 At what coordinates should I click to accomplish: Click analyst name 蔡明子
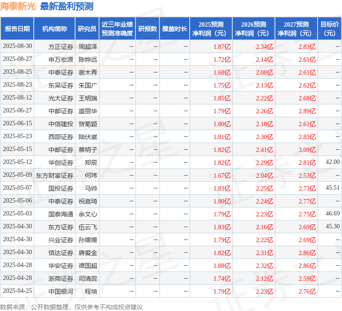point(87,150)
